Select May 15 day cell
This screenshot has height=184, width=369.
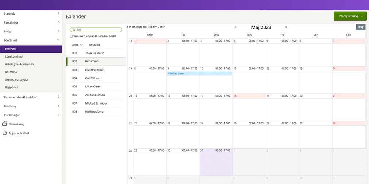[x=150, y=107]
